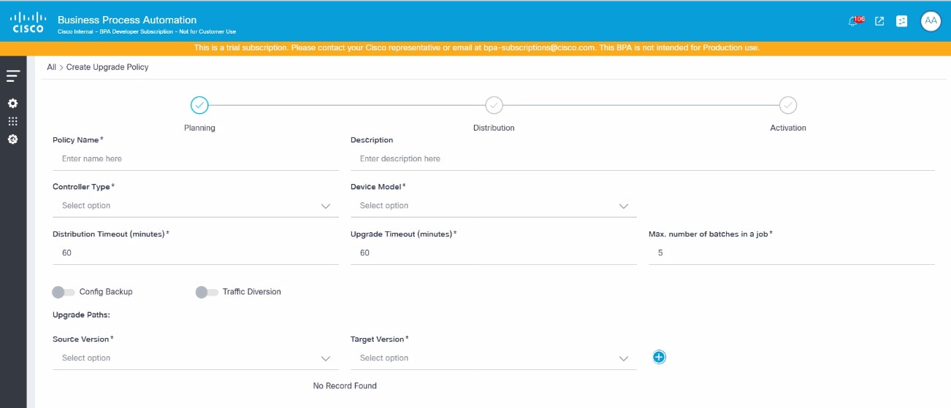Expand the Target Version dropdown
The width and height of the screenshot is (951, 408).
(493, 358)
